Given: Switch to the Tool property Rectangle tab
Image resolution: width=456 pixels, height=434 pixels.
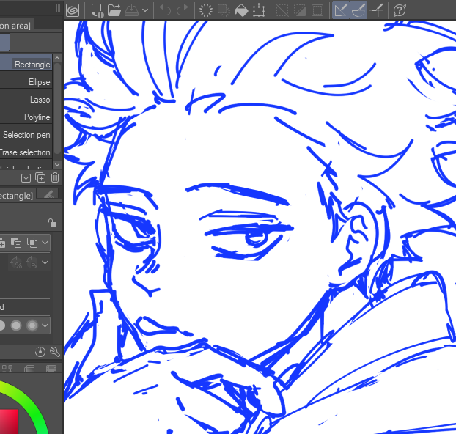Looking at the screenshot, I should 18,196.
